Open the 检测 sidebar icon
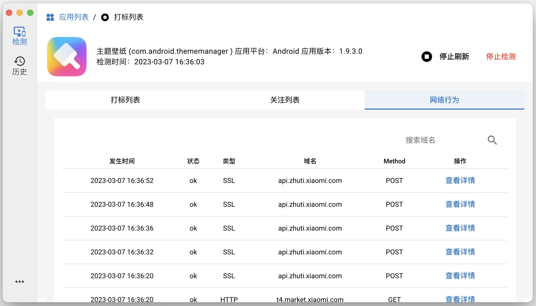The image size is (536, 306). click(x=20, y=36)
